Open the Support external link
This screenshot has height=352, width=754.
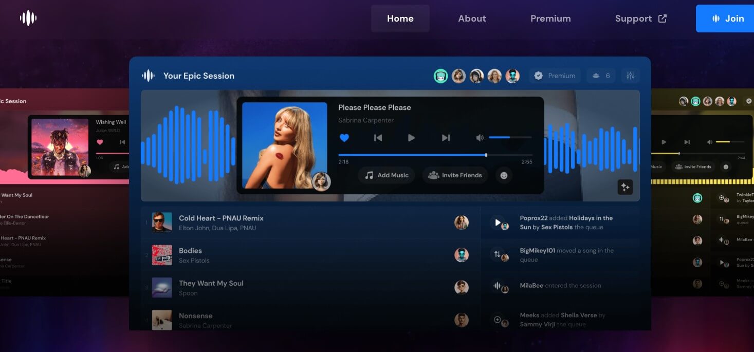tap(640, 18)
